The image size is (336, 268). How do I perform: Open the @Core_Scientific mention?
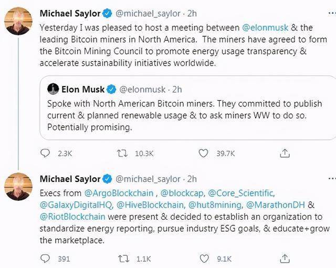(x=242, y=192)
